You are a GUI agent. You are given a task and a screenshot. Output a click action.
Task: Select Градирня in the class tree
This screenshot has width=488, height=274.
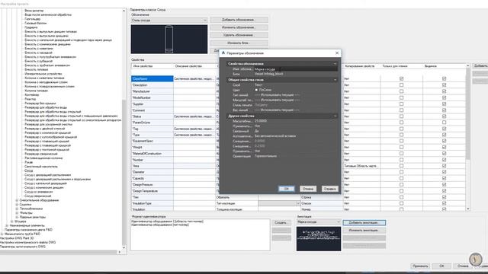pos(31,27)
